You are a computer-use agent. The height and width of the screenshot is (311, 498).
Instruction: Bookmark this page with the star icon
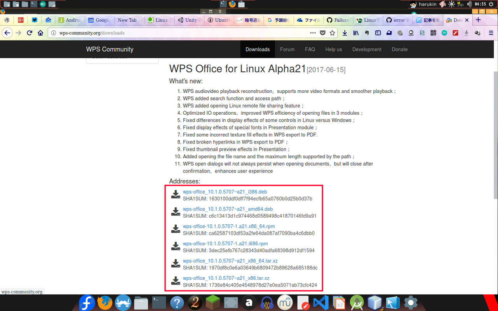point(332,33)
